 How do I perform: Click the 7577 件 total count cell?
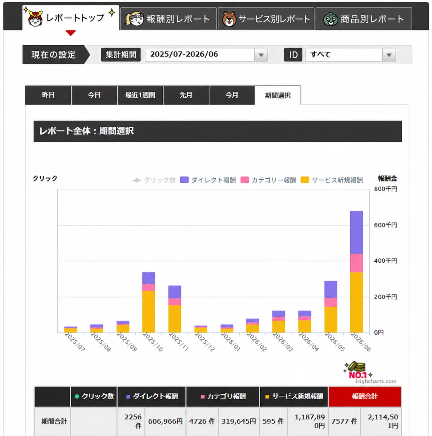[x=345, y=421]
